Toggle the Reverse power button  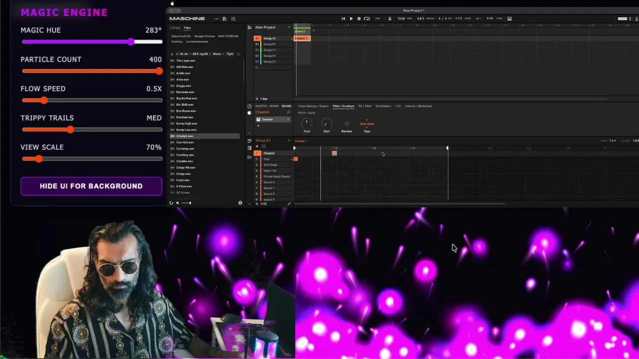click(x=346, y=124)
